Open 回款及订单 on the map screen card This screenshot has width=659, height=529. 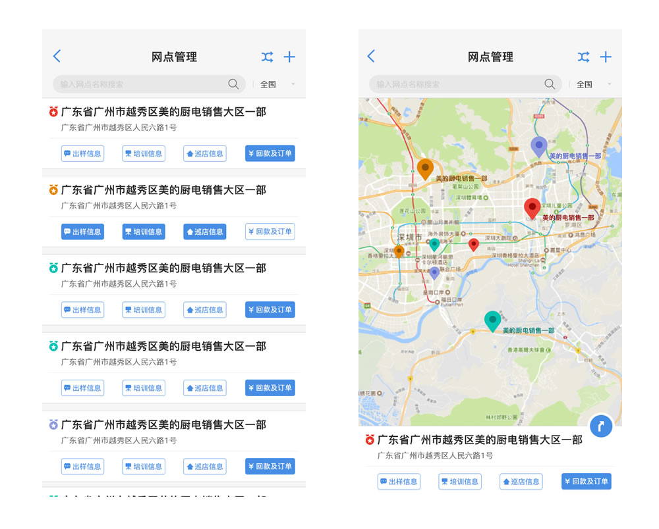(x=587, y=482)
